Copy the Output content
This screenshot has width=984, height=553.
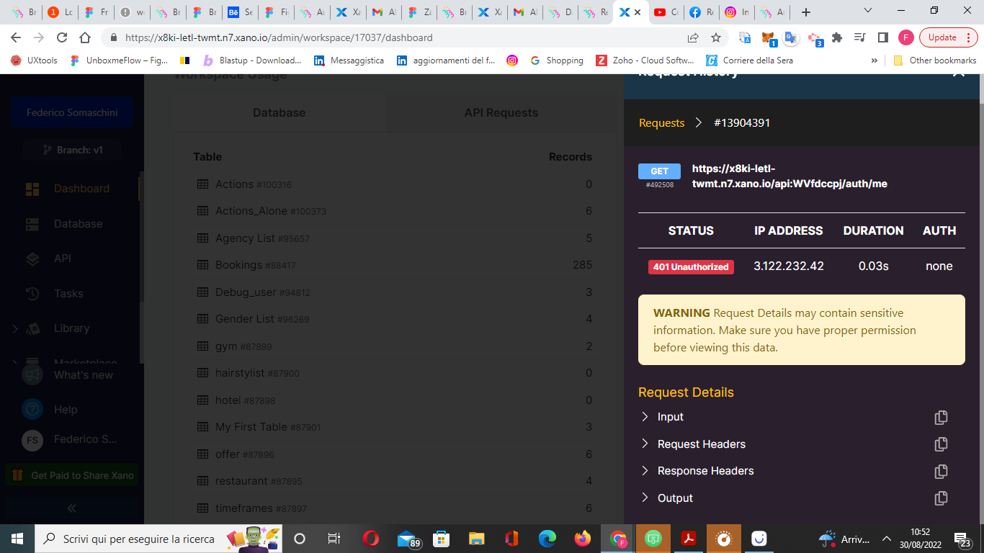point(941,498)
